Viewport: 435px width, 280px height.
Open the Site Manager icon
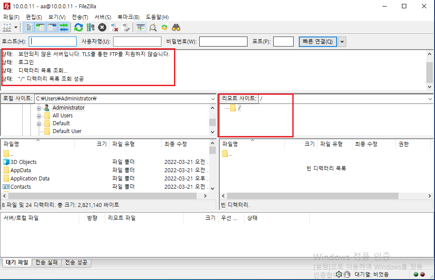point(7,27)
